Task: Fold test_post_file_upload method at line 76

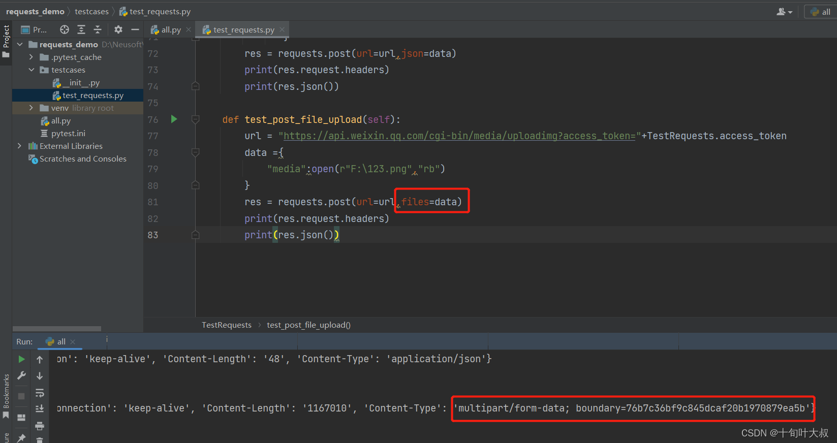Action: (x=195, y=119)
